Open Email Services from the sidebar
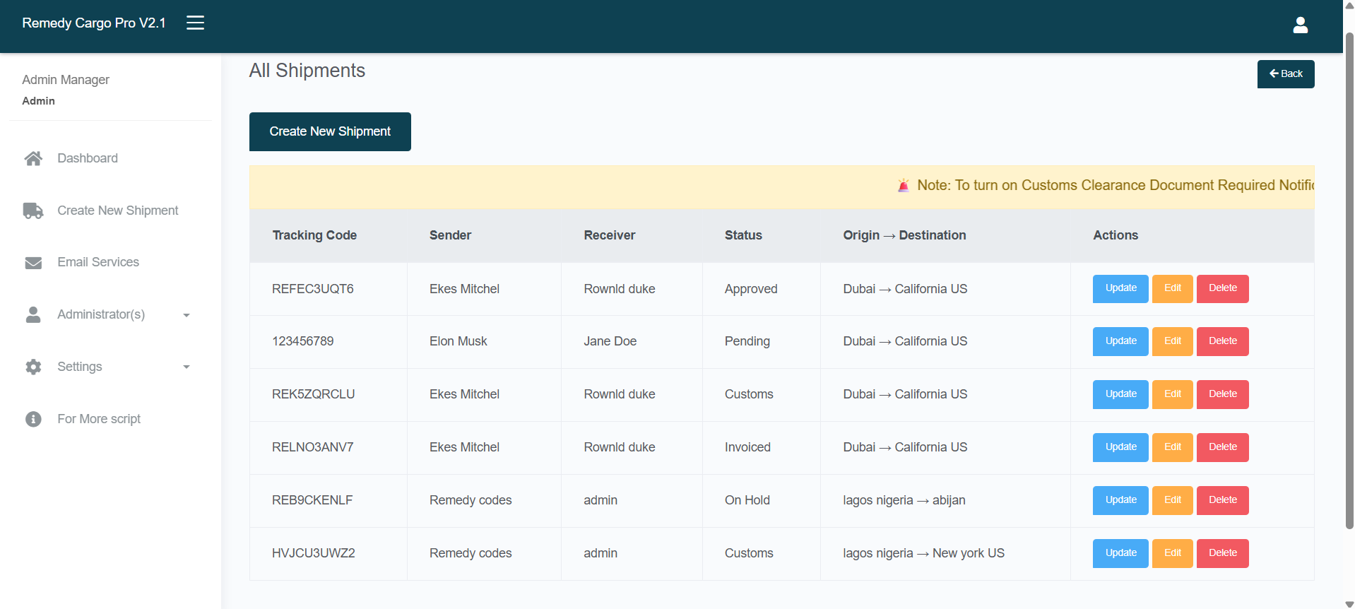Viewport: 1355px width, 609px height. pos(98,262)
